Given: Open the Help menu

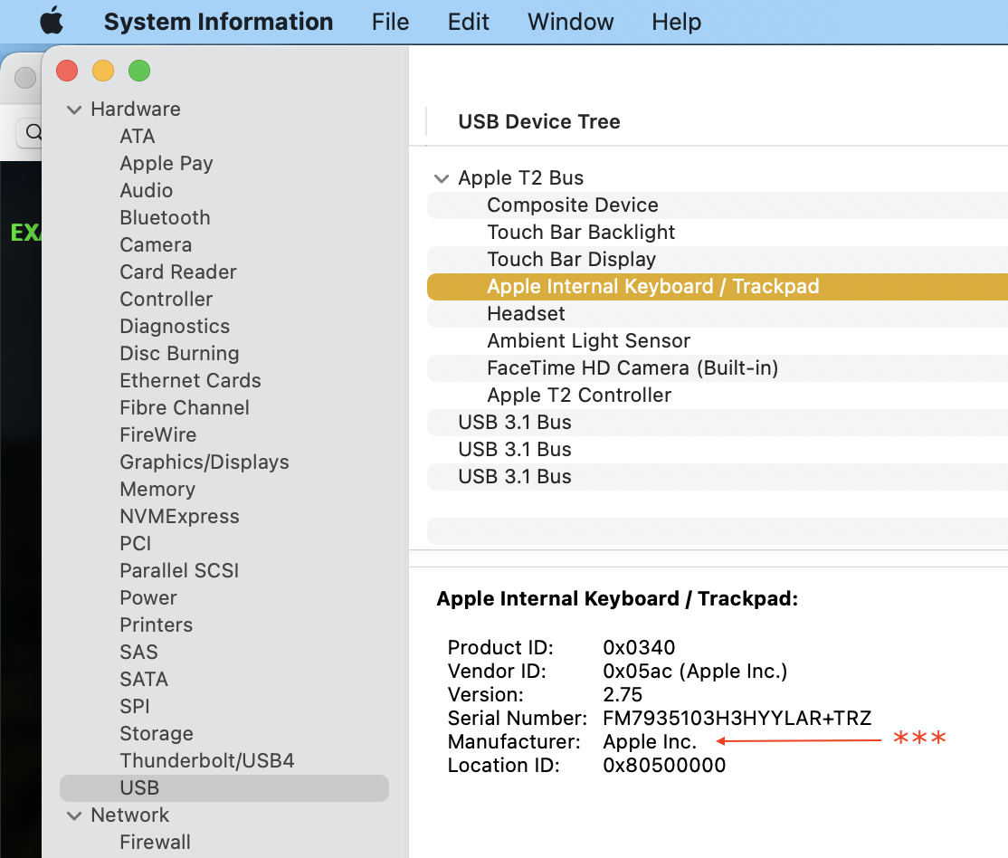Looking at the screenshot, I should [676, 22].
